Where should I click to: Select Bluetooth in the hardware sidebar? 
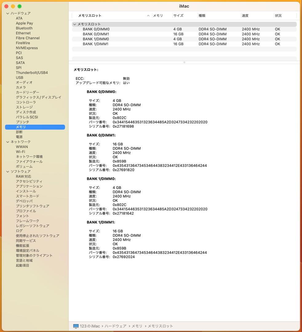[x=24, y=28]
